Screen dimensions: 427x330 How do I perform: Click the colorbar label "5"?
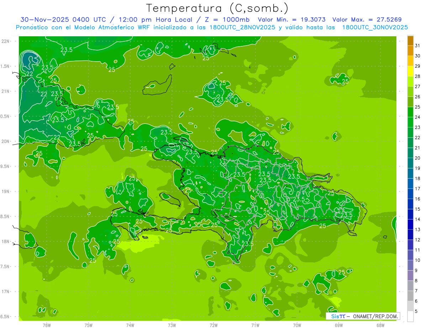[x=416, y=311]
